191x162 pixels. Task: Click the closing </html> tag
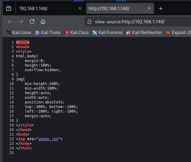tap(24, 148)
